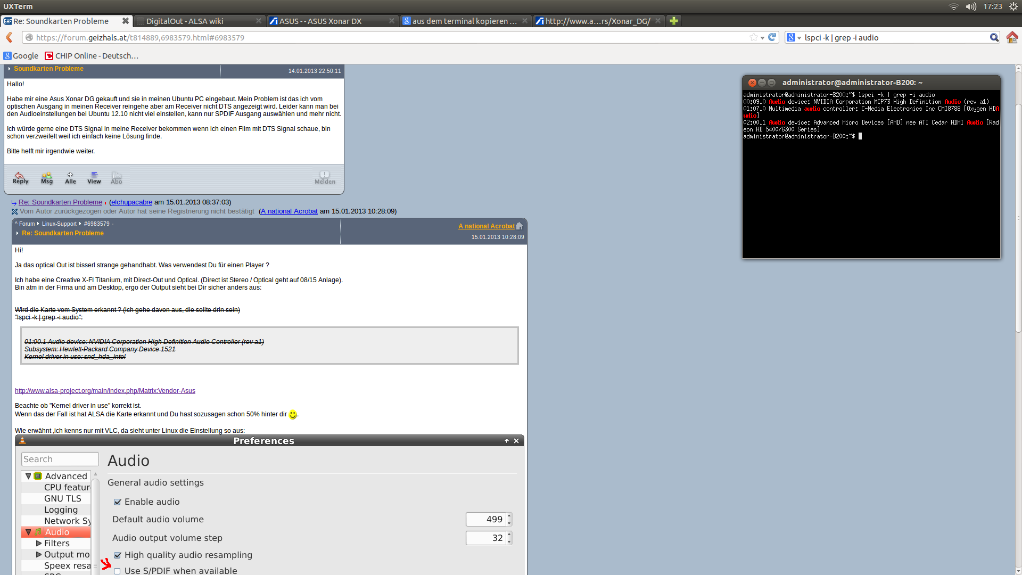Click the clock showing 17:23
Viewport: 1022px width, 575px height.
(x=993, y=6)
